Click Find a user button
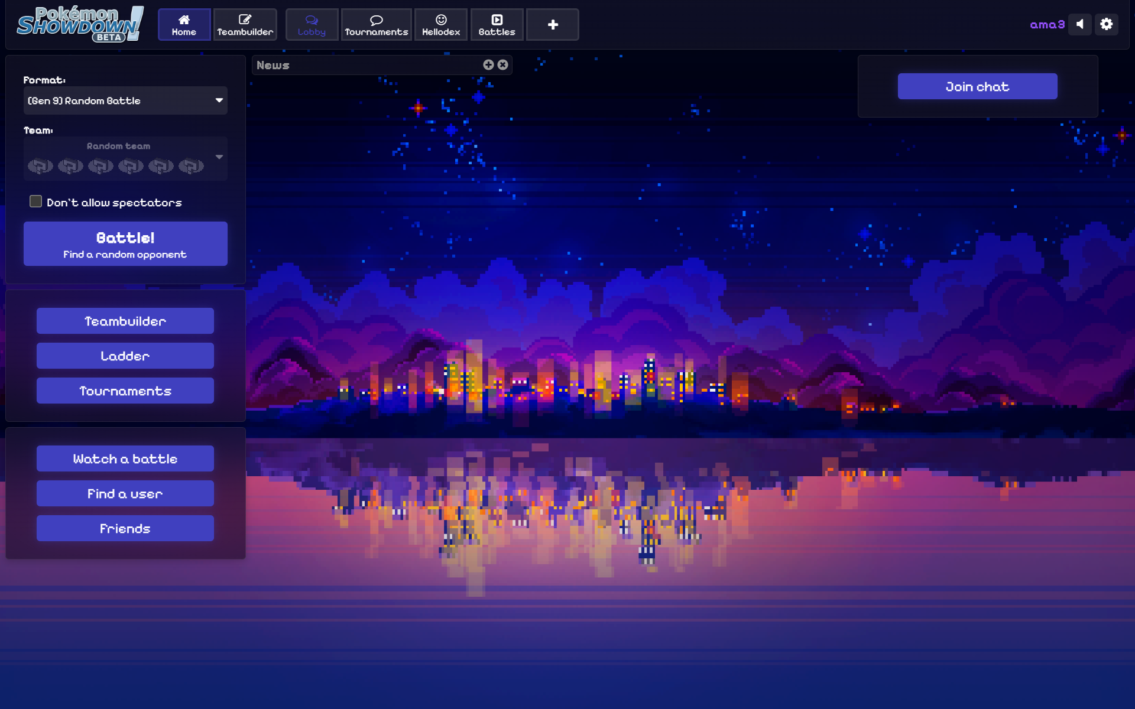Viewport: 1135px width, 709px height. 125,493
